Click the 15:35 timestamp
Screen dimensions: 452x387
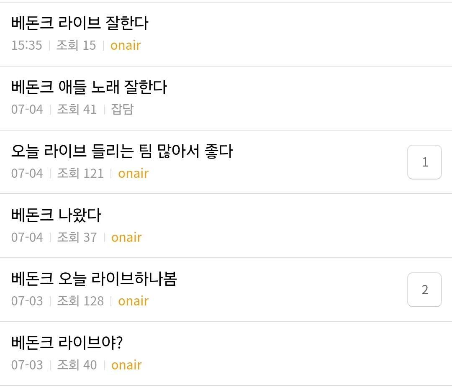coord(27,46)
